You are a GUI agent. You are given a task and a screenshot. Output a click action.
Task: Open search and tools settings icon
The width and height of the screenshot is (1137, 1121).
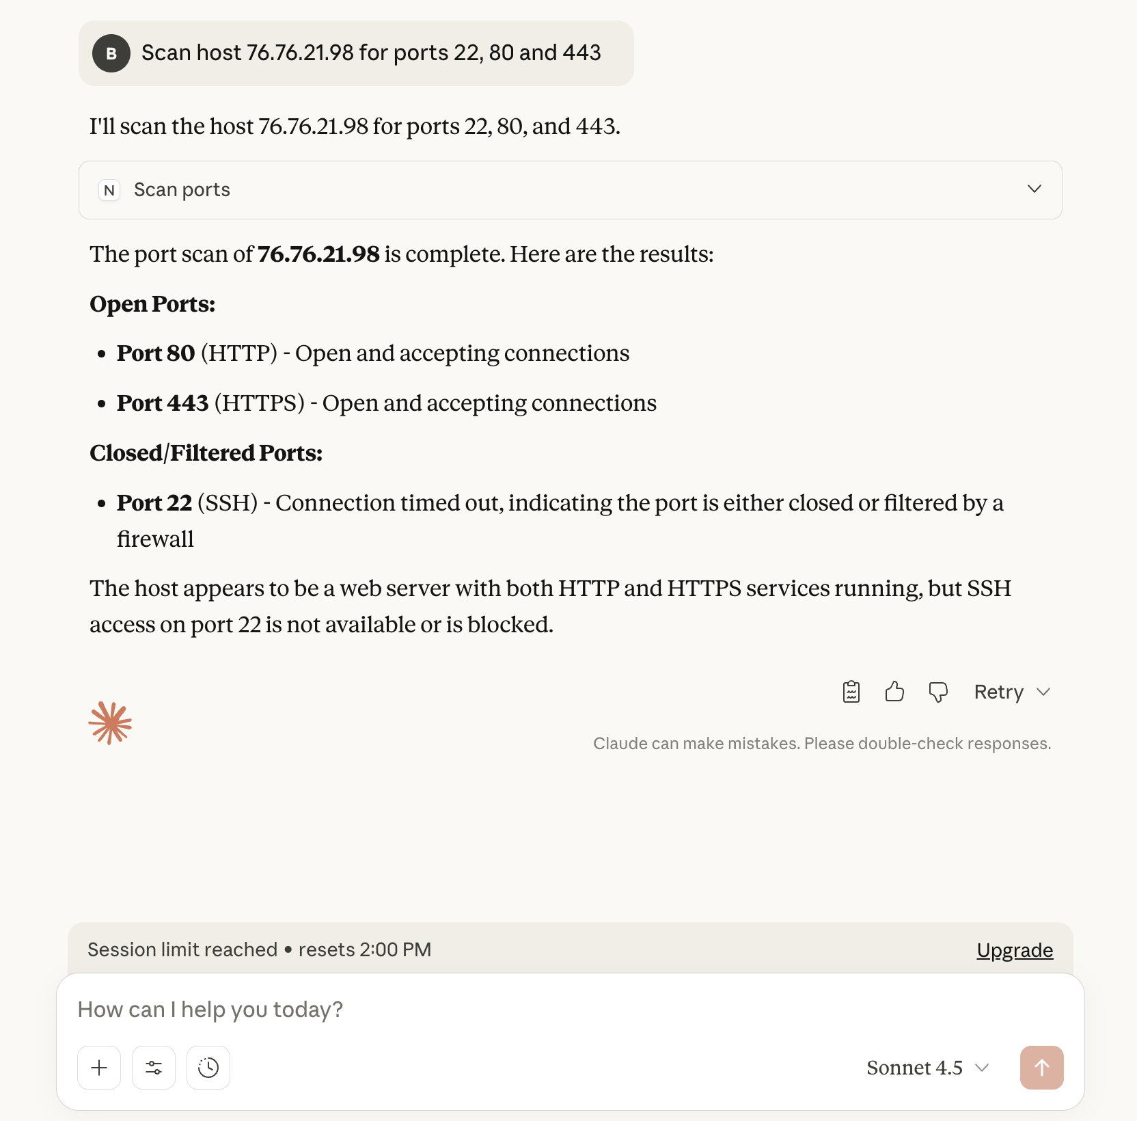click(154, 1068)
